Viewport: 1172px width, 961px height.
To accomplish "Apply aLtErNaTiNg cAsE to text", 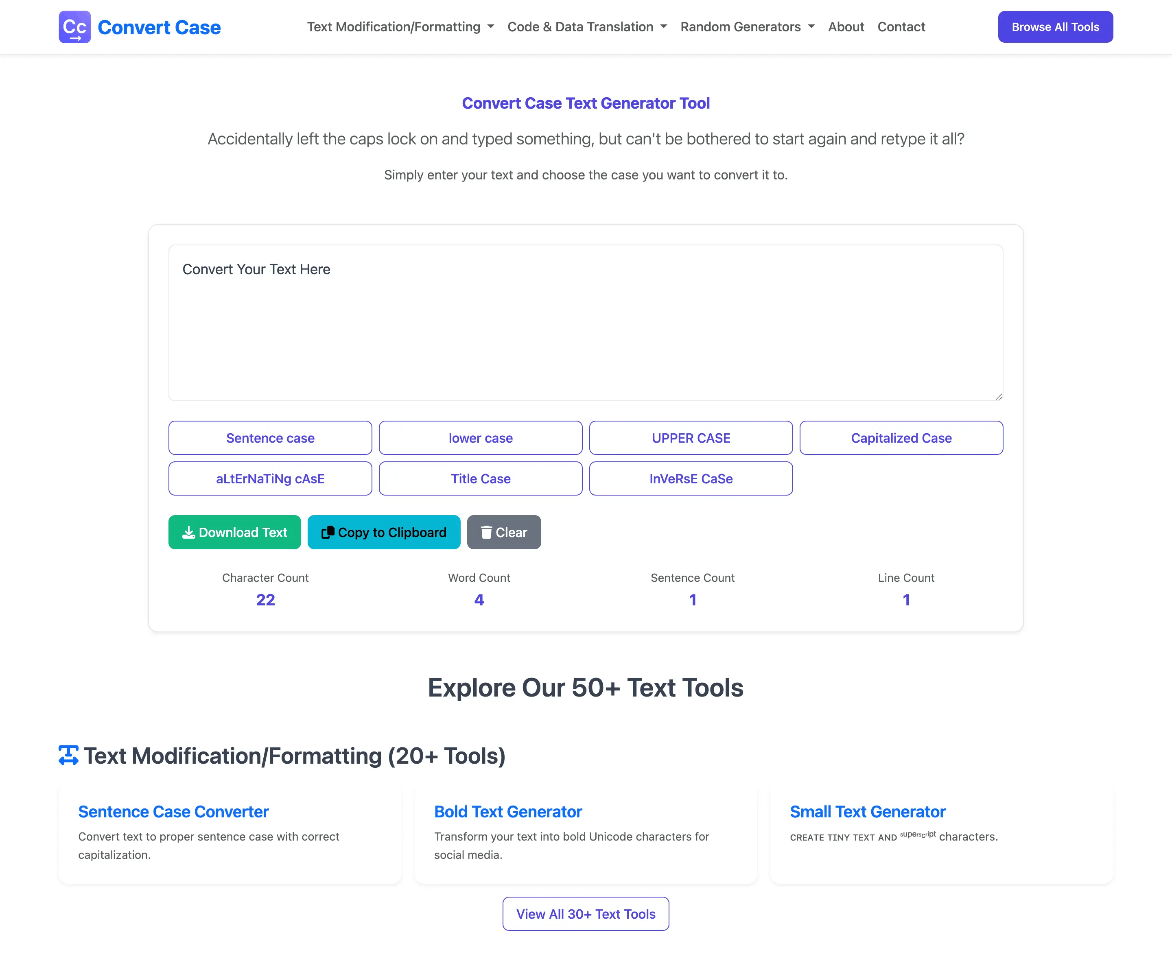I will click(x=270, y=479).
